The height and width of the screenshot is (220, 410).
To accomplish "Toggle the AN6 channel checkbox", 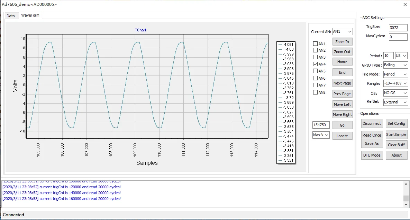I will point(315,78).
